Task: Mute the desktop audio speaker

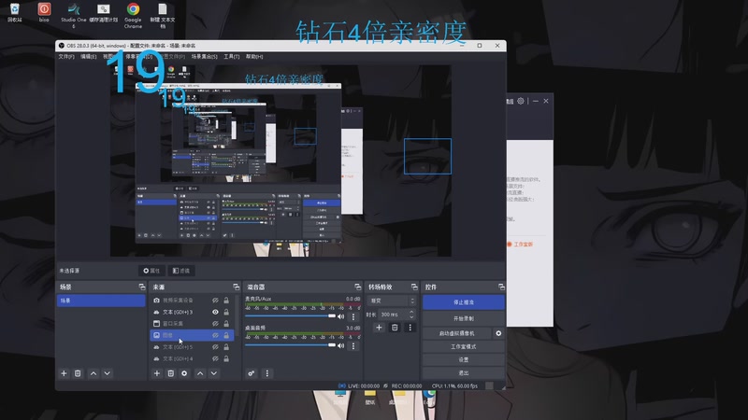Action: (x=340, y=345)
